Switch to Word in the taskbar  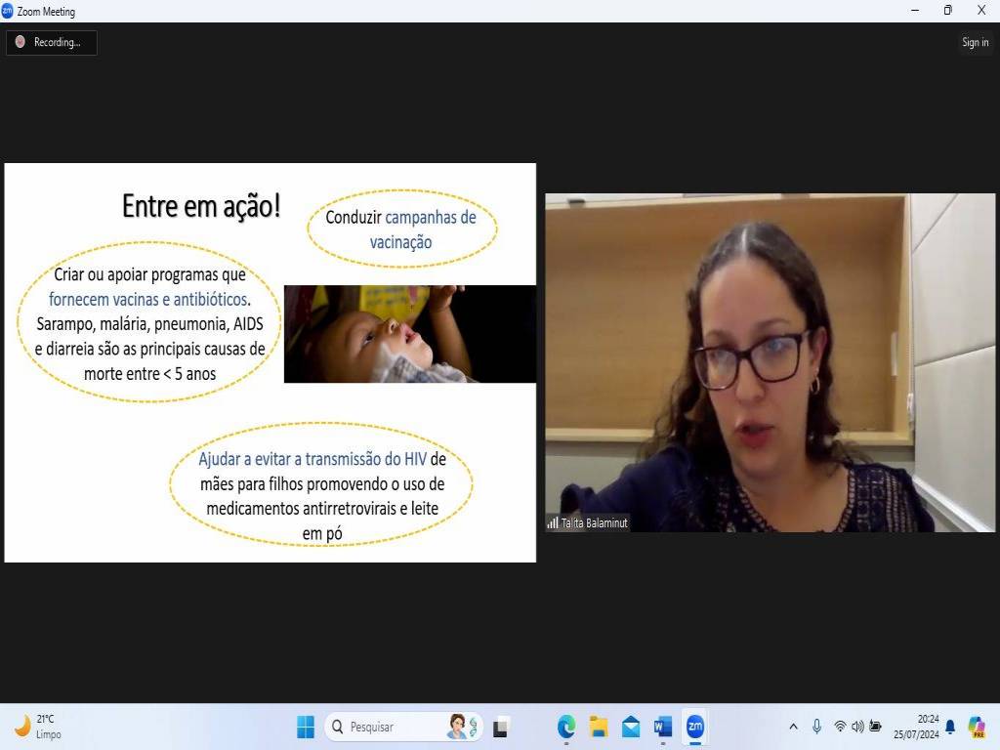tap(663, 727)
